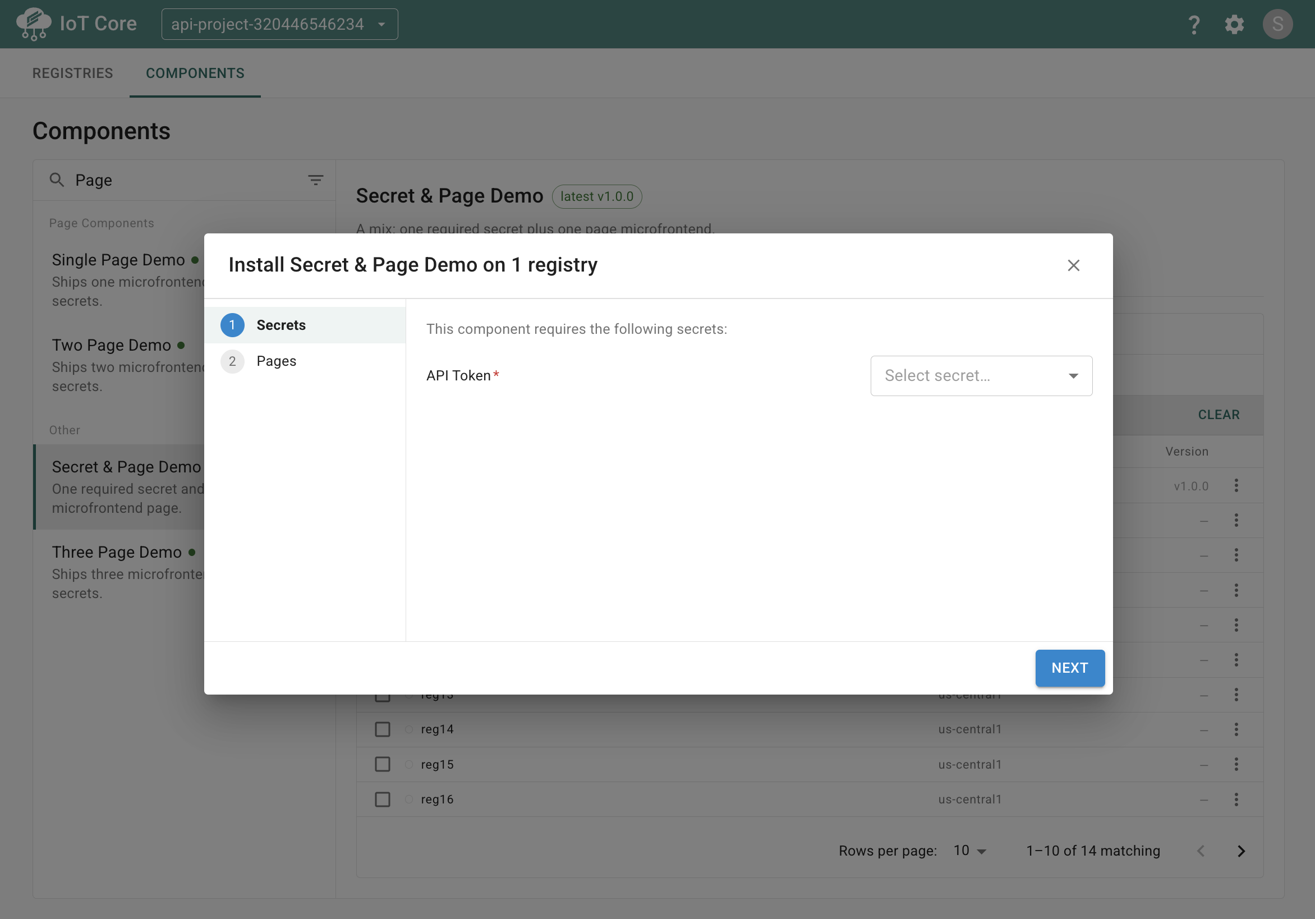Screen dimensions: 1315x919
Task: Open the rows per page dropdown
Action: (969, 851)
